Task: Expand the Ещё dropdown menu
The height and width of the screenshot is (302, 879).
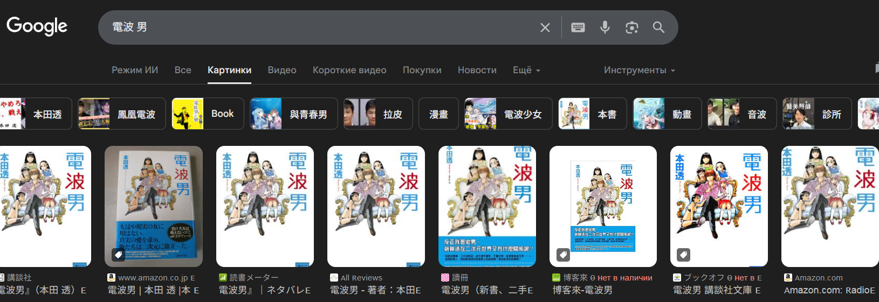Action: (x=526, y=70)
